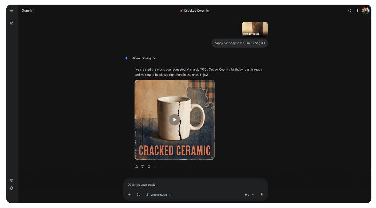Select the Create music button

point(157,195)
